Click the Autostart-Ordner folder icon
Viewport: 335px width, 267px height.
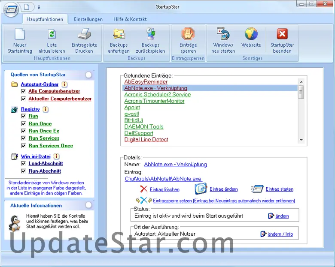(14, 84)
